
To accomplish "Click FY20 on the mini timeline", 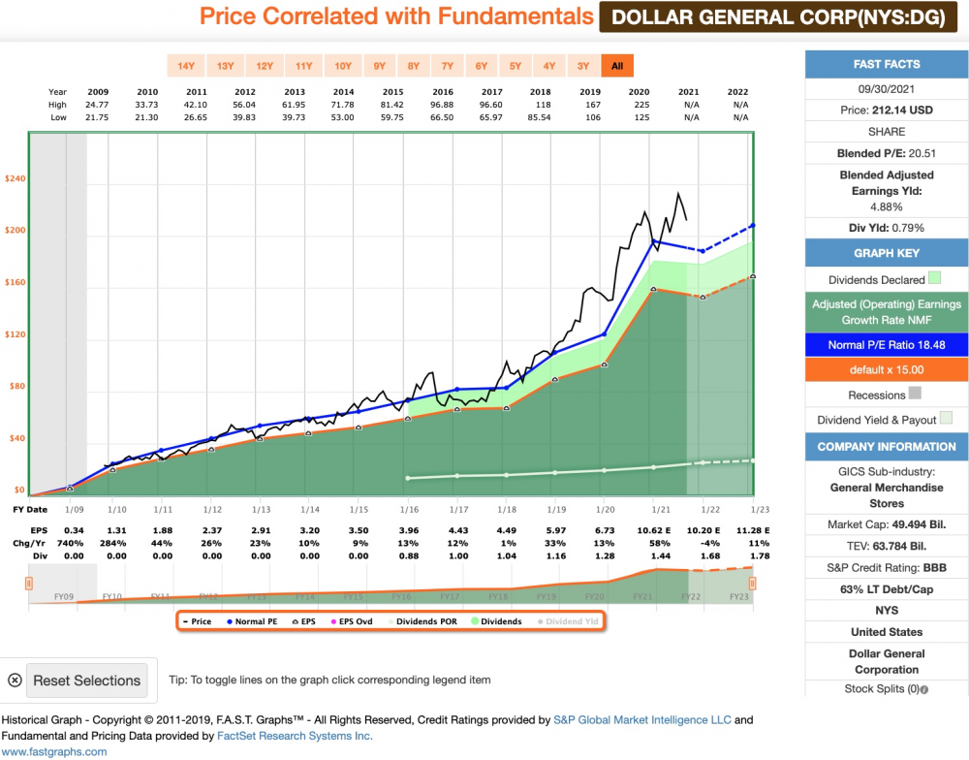I will [x=594, y=597].
